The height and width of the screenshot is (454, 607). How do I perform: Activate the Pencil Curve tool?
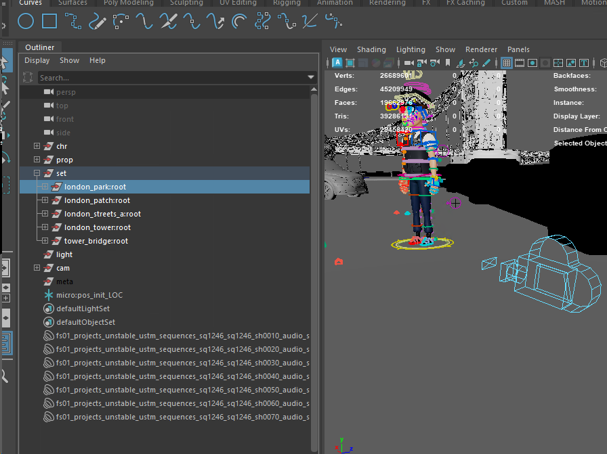point(97,22)
